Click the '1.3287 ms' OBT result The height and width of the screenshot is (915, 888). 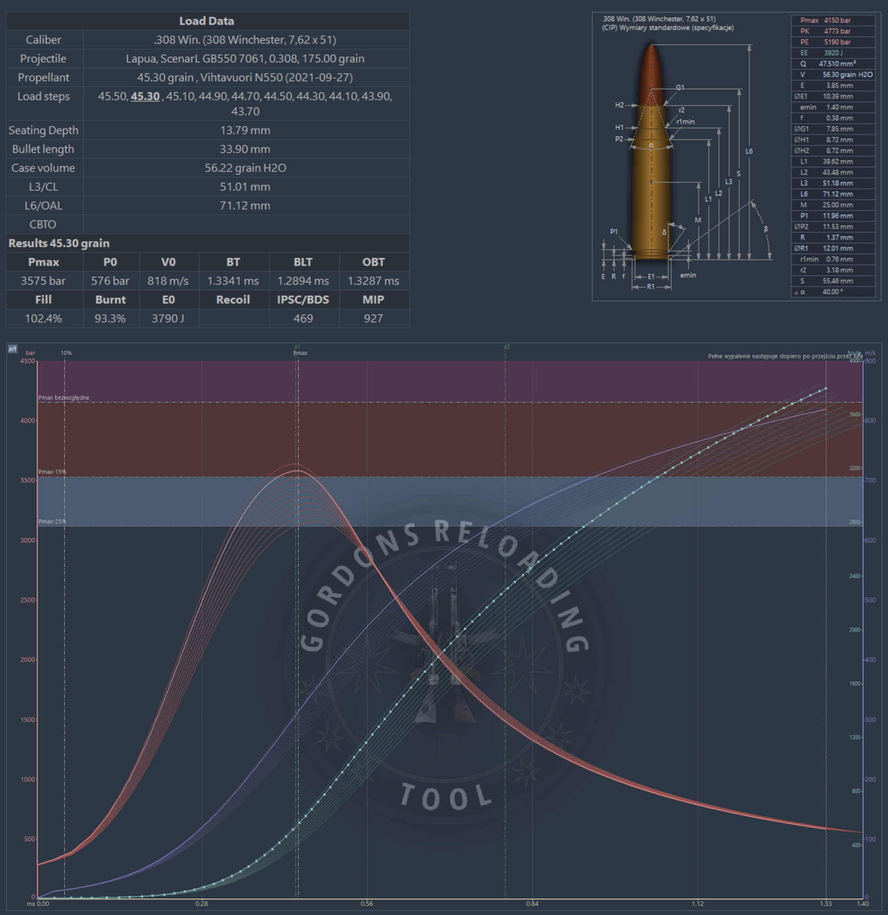374,281
